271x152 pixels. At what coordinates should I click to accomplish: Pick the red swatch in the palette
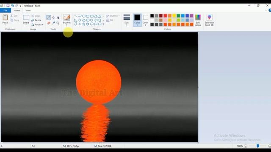pyautogui.click(x=165, y=16)
